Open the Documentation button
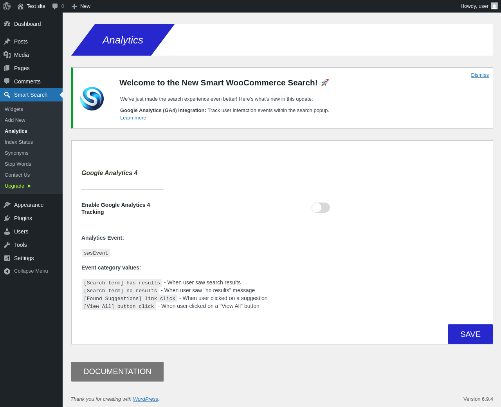 117,372
